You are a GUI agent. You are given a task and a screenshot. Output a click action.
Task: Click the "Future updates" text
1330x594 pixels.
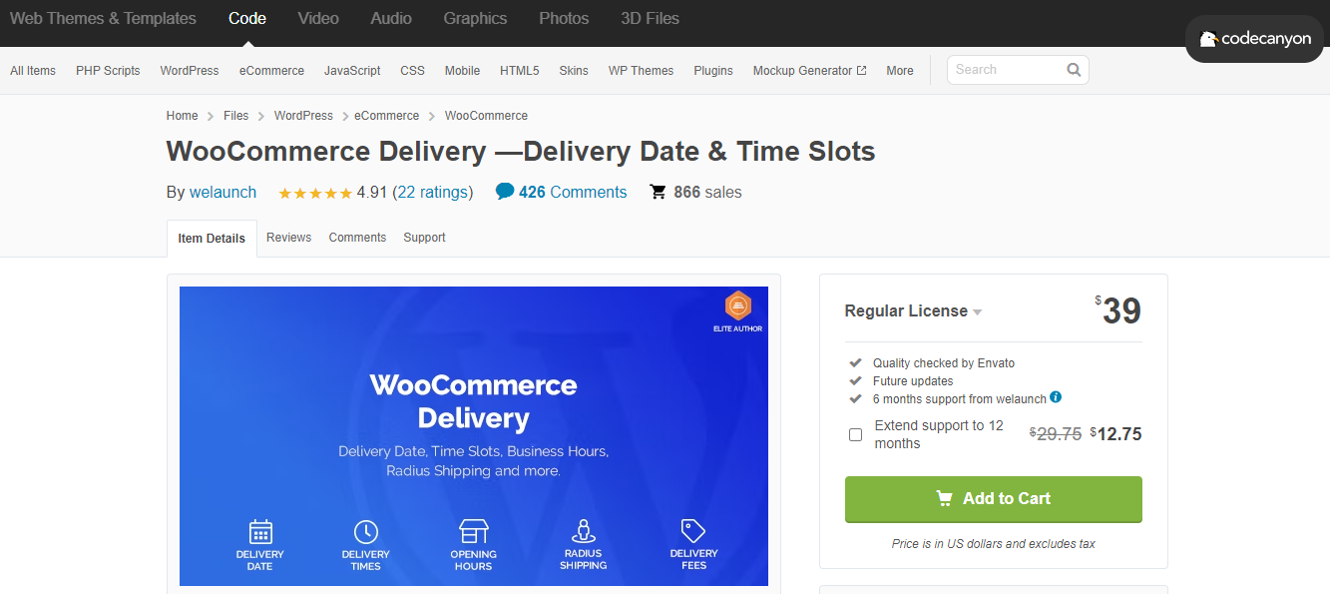point(913,381)
